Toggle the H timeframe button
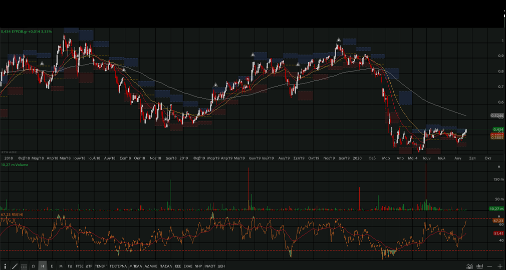The image size is (506, 270). tap(43, 266)
